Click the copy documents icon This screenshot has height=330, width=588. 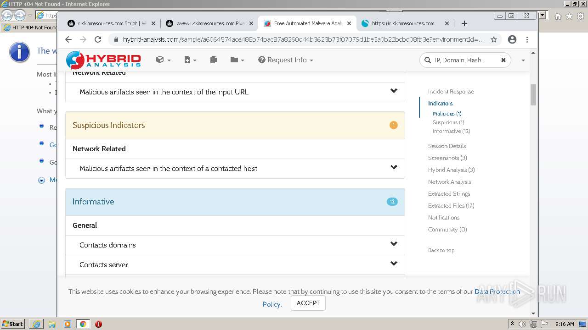[213, 60]
